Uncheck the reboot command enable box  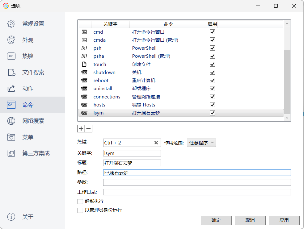212,81
